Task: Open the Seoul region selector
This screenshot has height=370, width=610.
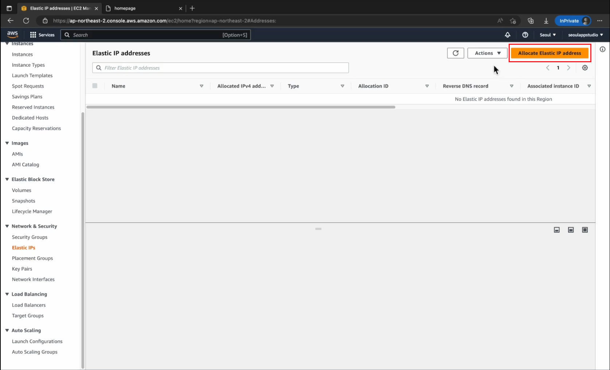Action: (548, 35)
